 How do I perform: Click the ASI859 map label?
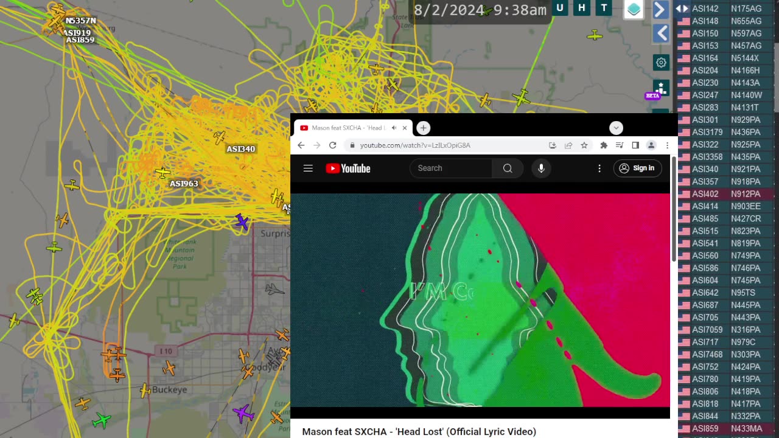[x=80, y=40]
